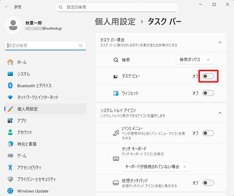
Task: Click the 検索 magnifier icon in taskbar items
Action: (x=116, y=60)
